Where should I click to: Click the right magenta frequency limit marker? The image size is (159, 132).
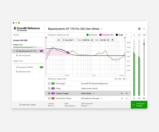125,38
